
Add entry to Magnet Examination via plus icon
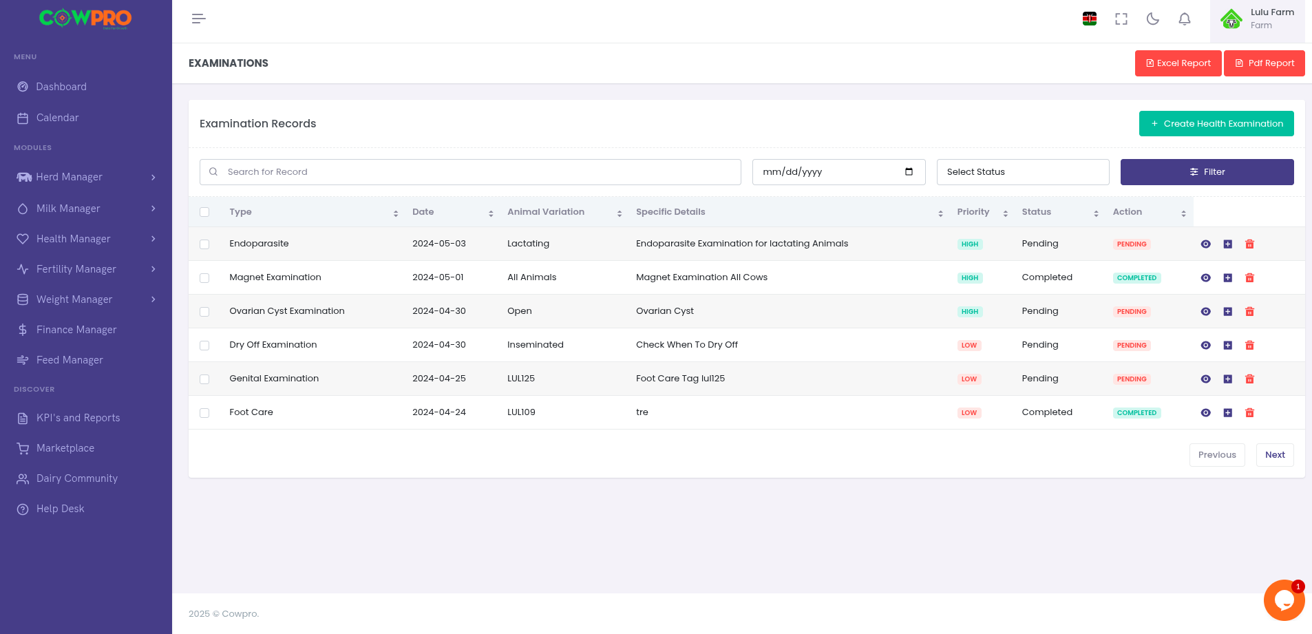[1227, 277]
